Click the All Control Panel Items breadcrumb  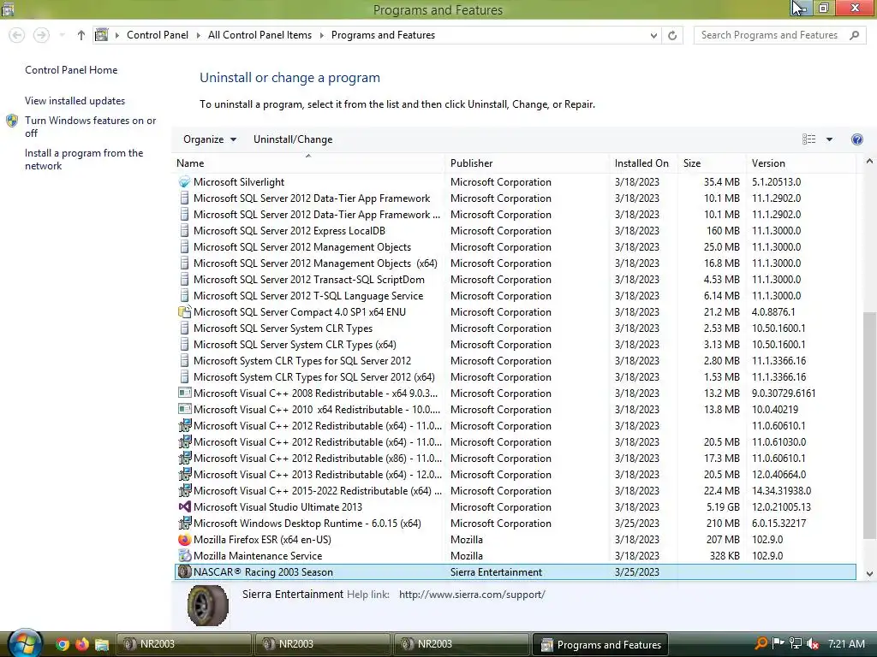(x=260, y=35)
